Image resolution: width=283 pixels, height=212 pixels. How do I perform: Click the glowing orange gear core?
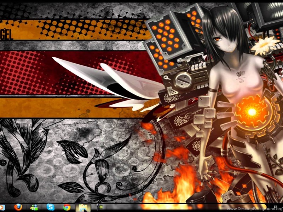point(252,112)
